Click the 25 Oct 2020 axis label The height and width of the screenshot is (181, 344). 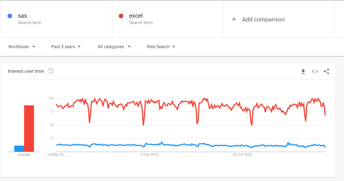(243, 154)
